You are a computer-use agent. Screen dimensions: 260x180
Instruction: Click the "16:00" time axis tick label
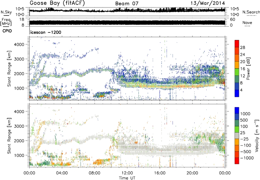[160, 173]
